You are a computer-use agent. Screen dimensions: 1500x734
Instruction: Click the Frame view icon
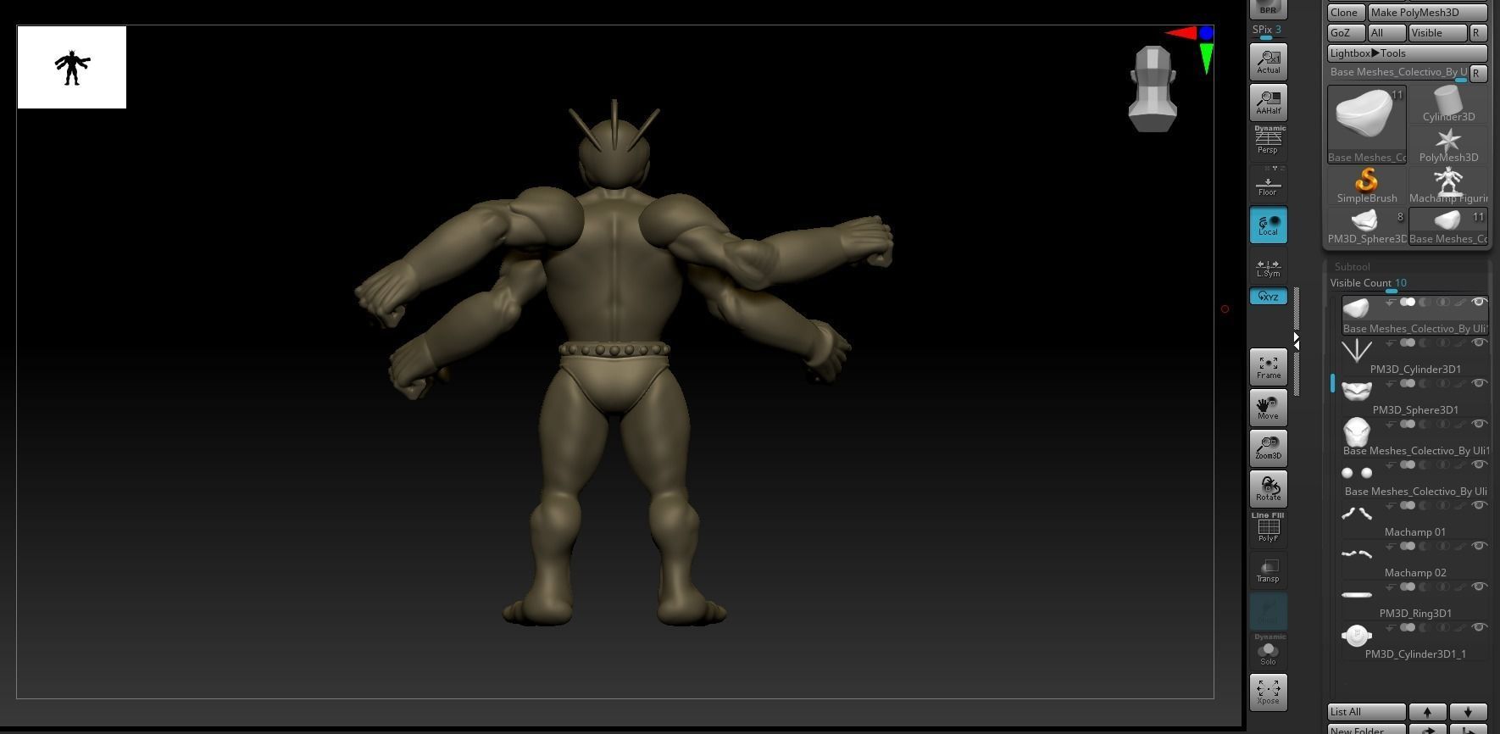(1268, 367)
